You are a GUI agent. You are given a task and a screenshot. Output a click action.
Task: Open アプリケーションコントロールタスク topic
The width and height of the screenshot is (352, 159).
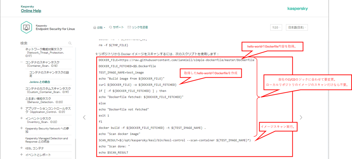click(48, 110)
